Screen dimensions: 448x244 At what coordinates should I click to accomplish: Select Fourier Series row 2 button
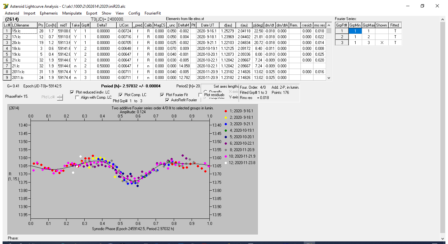[x=342, y=37]
